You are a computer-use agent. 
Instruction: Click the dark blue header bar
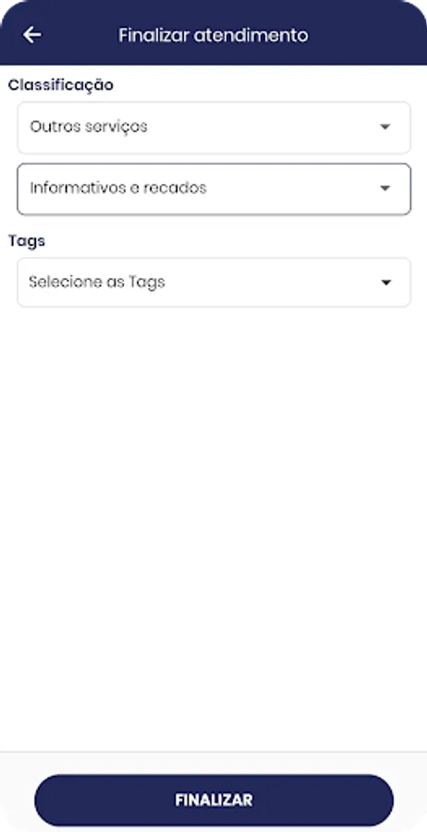(213, 32)
